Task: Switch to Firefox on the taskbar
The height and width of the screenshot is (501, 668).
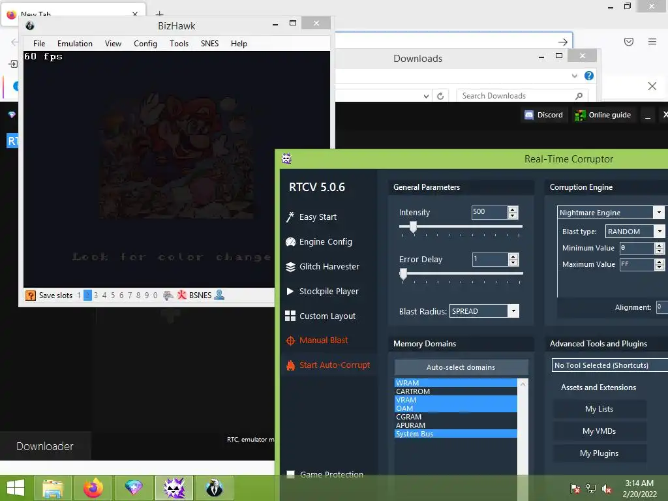Action: click(93, 488)
